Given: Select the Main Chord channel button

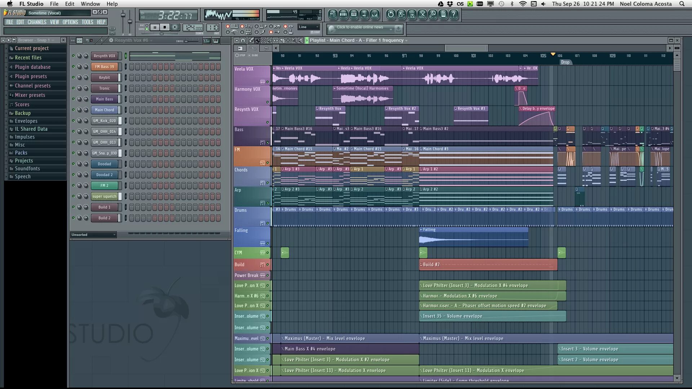Looking at the screenshot, I should click(x=104, y=110).
